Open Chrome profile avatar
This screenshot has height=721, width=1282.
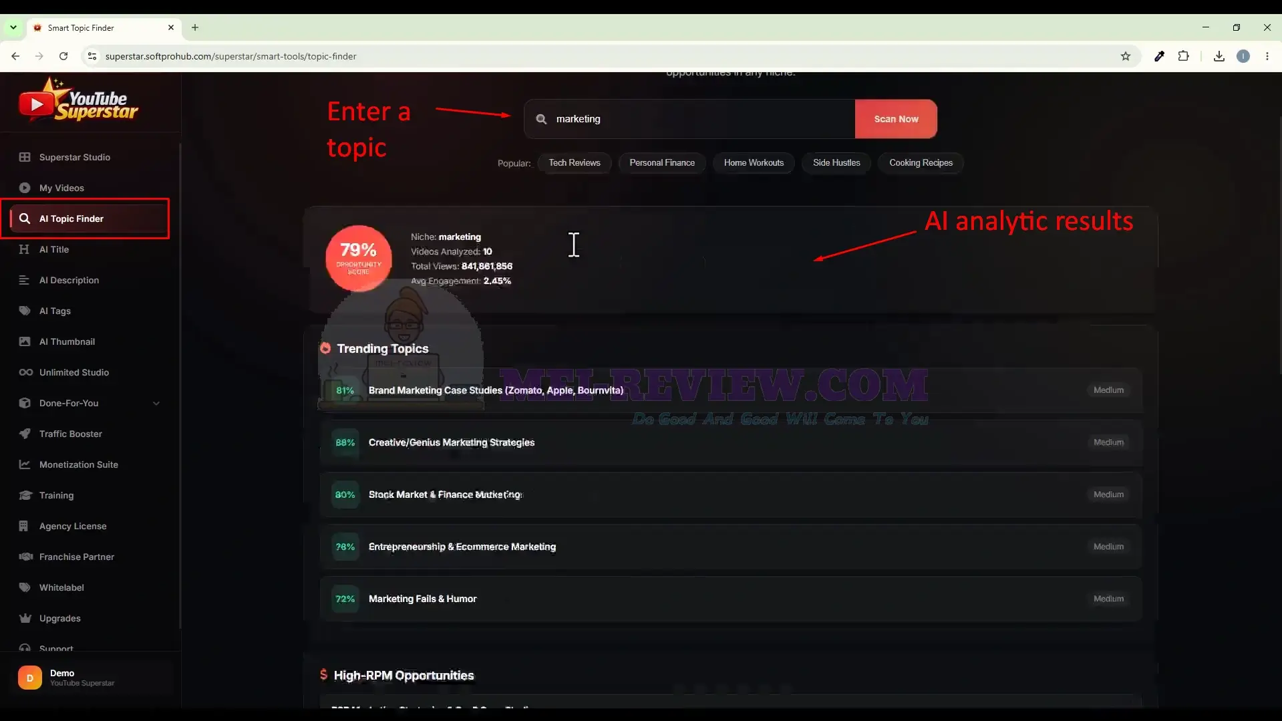point(1243,56)
